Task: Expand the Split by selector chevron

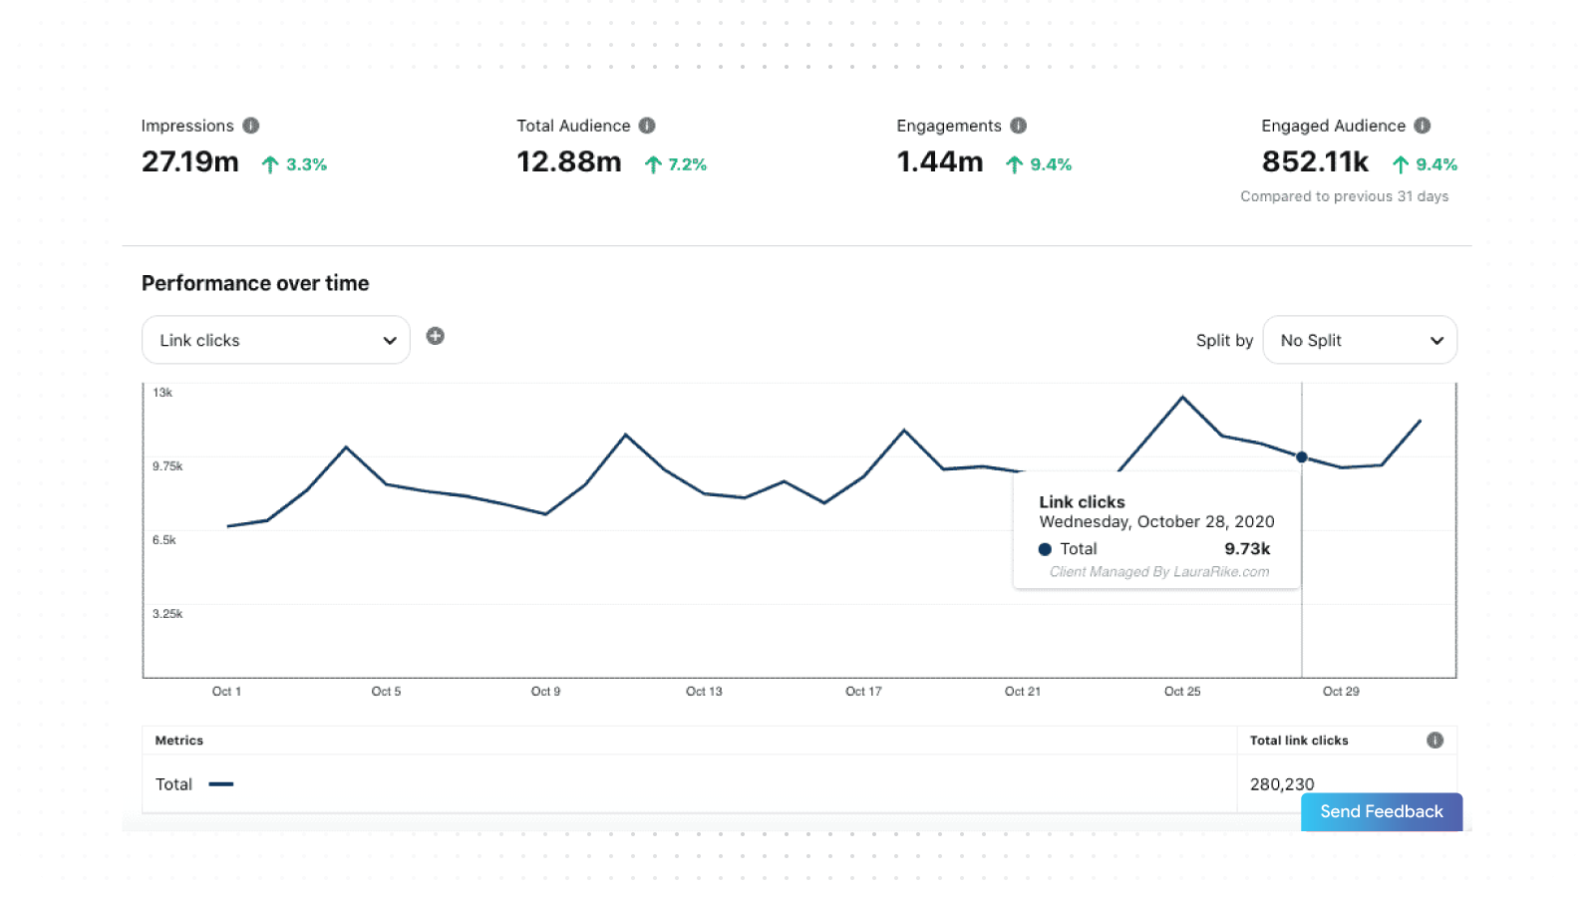Action: [1436, 340]
